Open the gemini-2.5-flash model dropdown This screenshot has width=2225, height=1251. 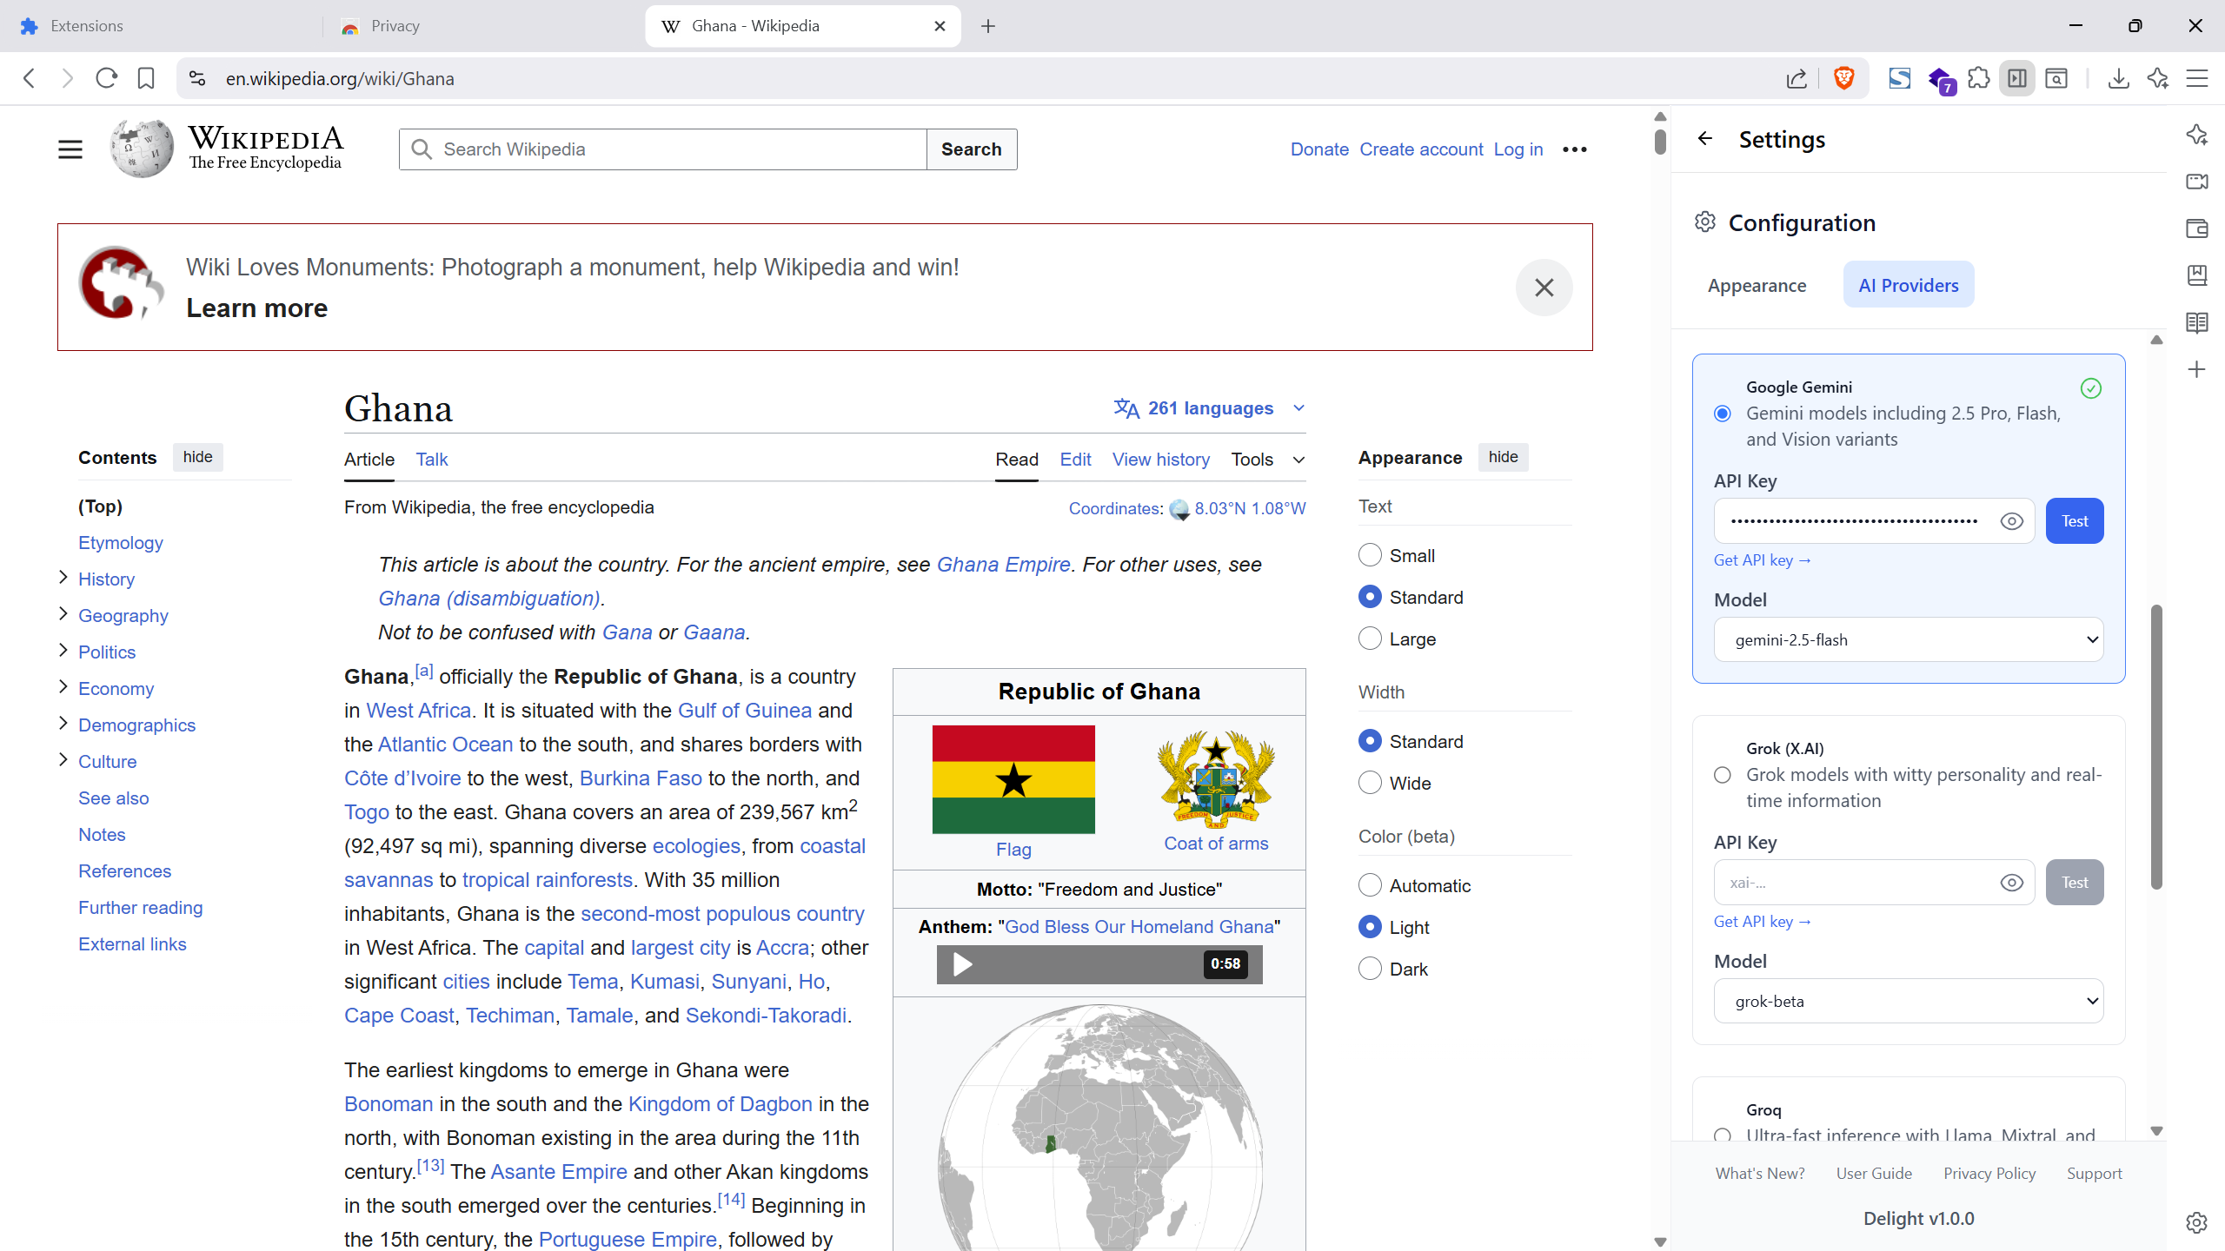(x=1909, y=640)
